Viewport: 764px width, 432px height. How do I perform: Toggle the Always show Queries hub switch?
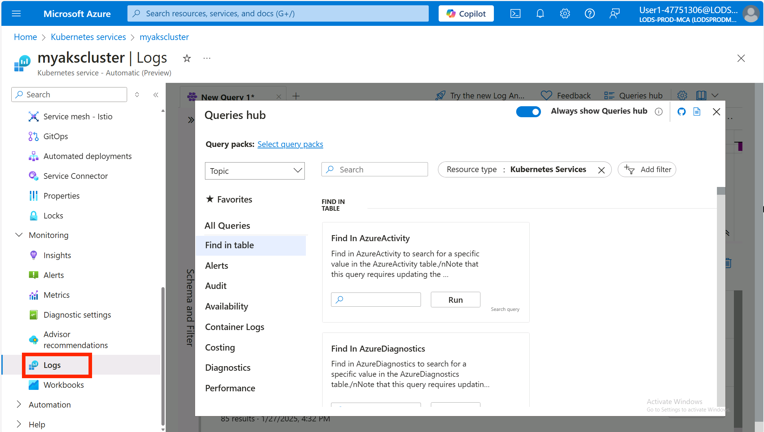[x=529, y=112]
